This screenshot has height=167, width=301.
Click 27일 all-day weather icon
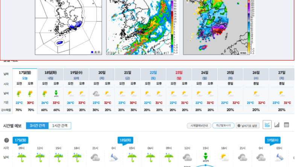click(281, 94)
